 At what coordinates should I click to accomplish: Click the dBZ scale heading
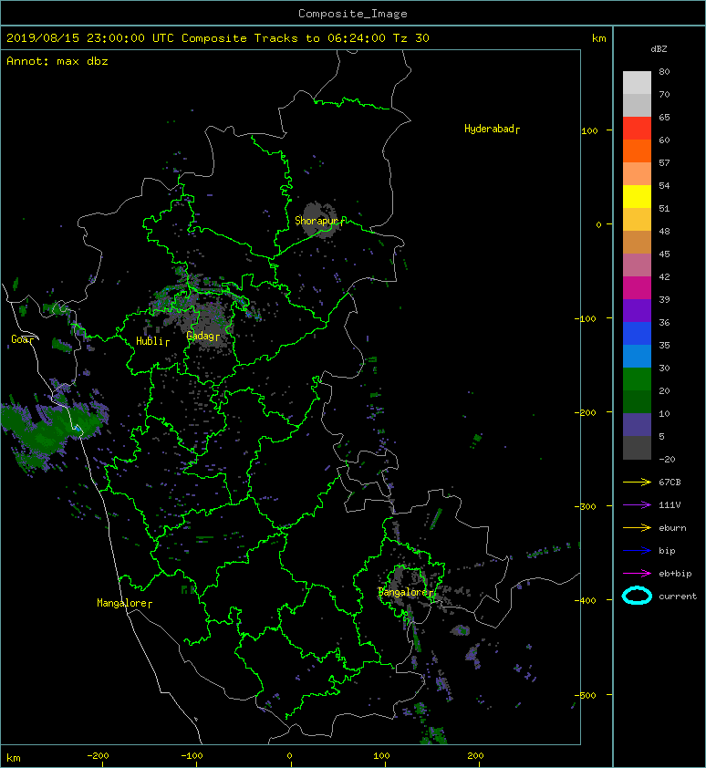pos(659,49)
